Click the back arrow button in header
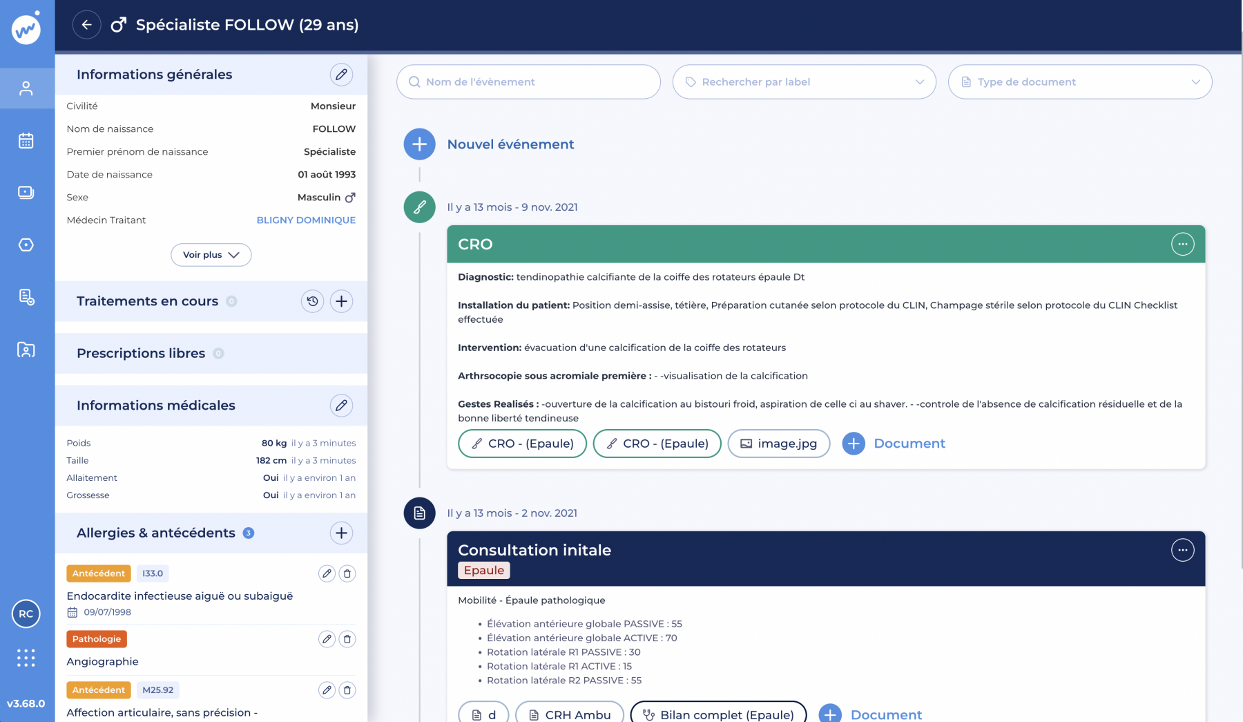The width and height of the screenshot is (1243, 722). pyautogui.click(x=86, y=25)
